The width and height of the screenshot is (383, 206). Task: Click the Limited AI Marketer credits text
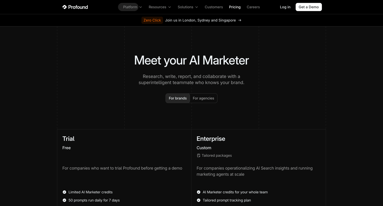90,192
